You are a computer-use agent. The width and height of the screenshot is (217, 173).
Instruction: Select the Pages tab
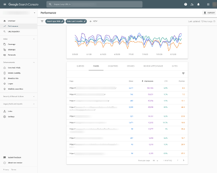pyautogui.click(x=96, y=66)
